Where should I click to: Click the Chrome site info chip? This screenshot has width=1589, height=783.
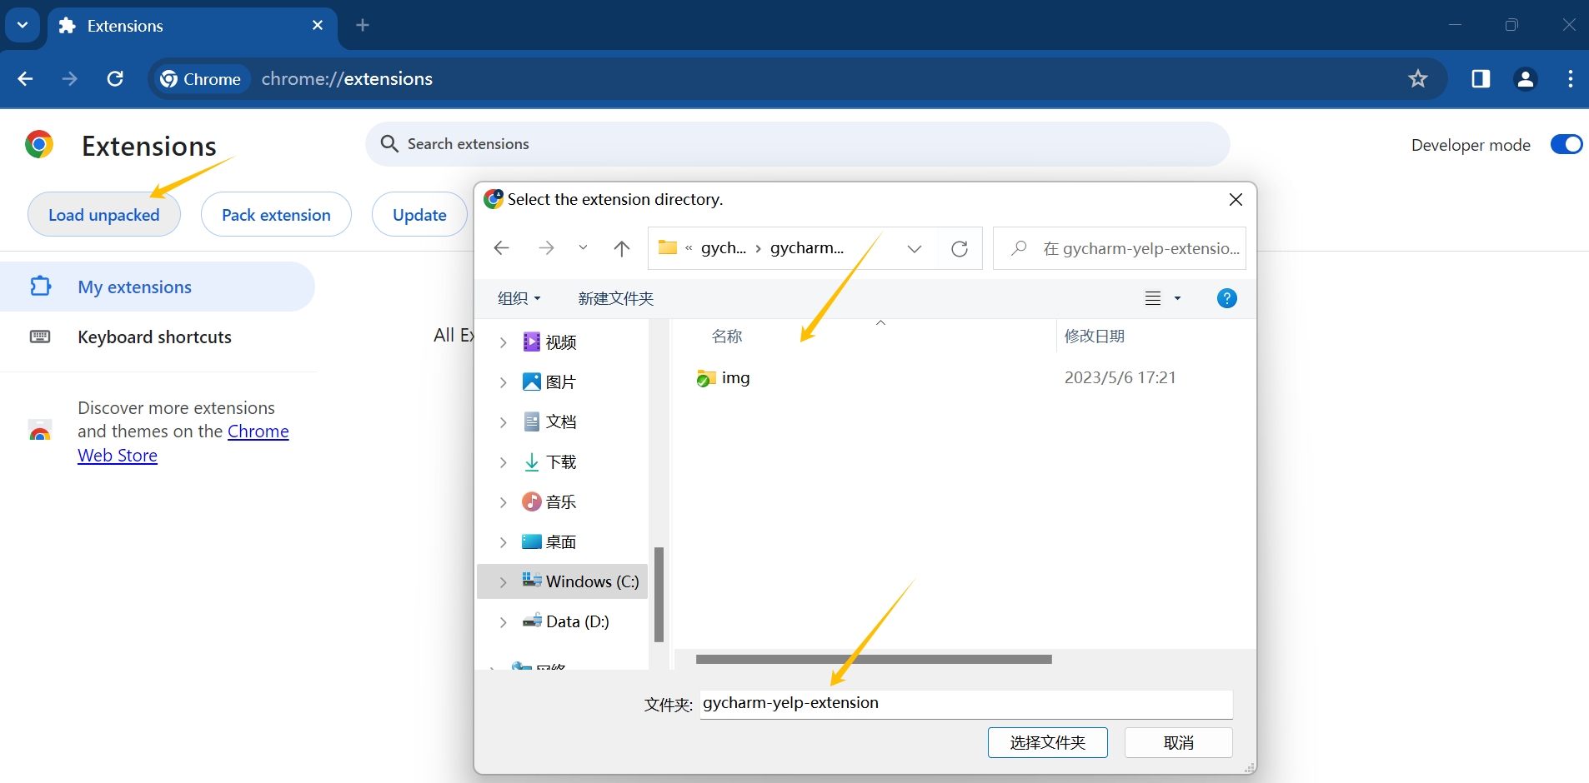tap(201, 79)
